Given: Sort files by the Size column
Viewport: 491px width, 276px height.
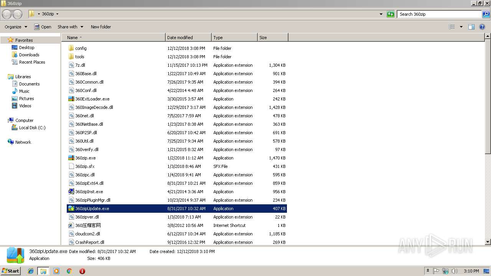Looking at the screenshot, I should pos(273,38).
